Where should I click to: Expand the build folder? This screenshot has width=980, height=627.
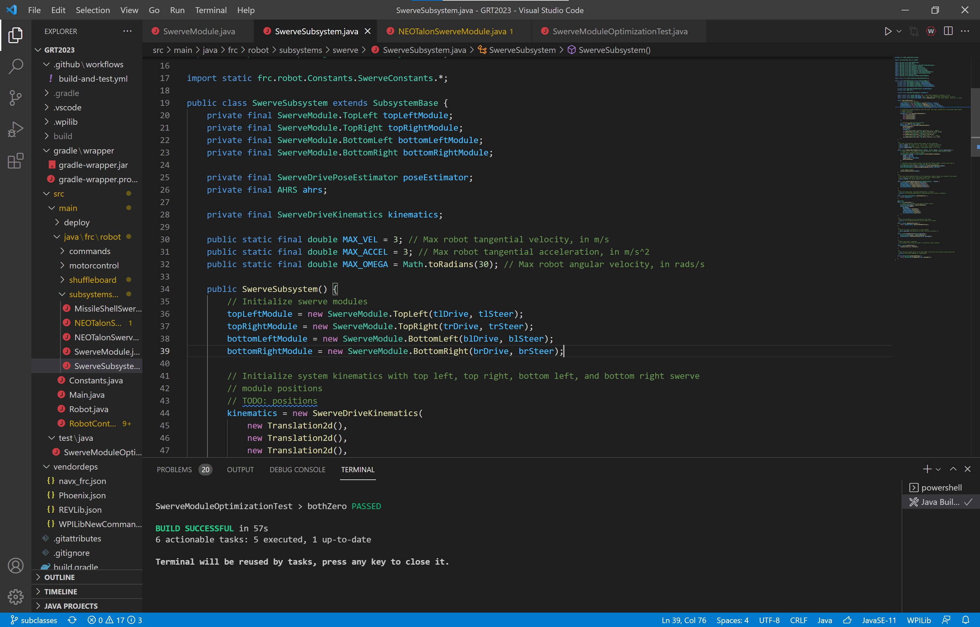(x=87, y=136)
